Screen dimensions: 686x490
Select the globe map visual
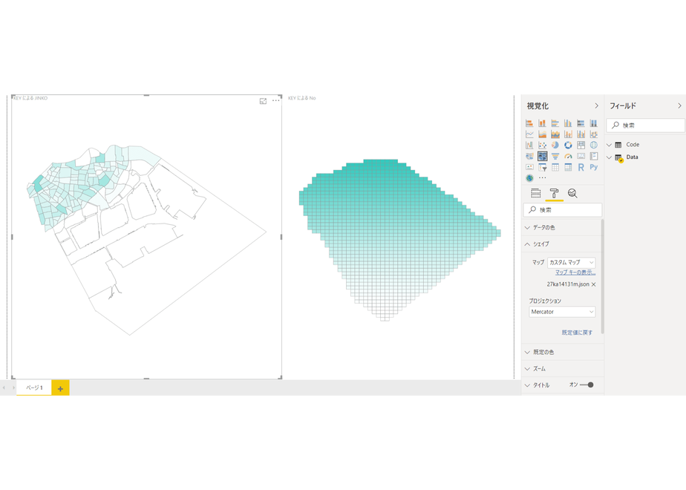click(594, 145)
